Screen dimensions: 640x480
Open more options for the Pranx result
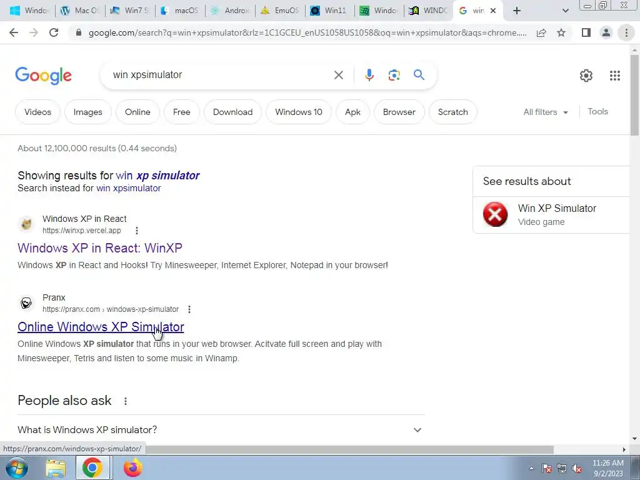coord(189,309)
